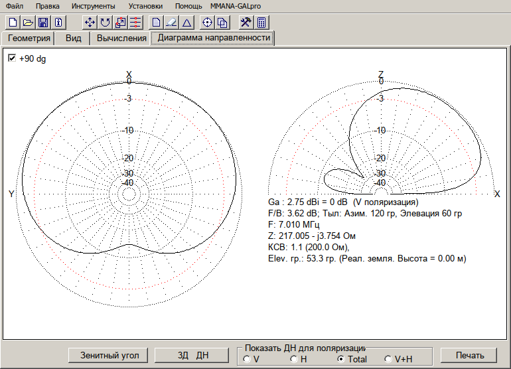511x369 pixels.
Task: Click the rotate arrow toolbar icon
Action: 105,22
